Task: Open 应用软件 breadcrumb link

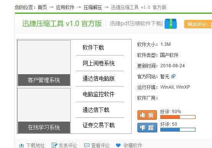Action: point(65,7)
